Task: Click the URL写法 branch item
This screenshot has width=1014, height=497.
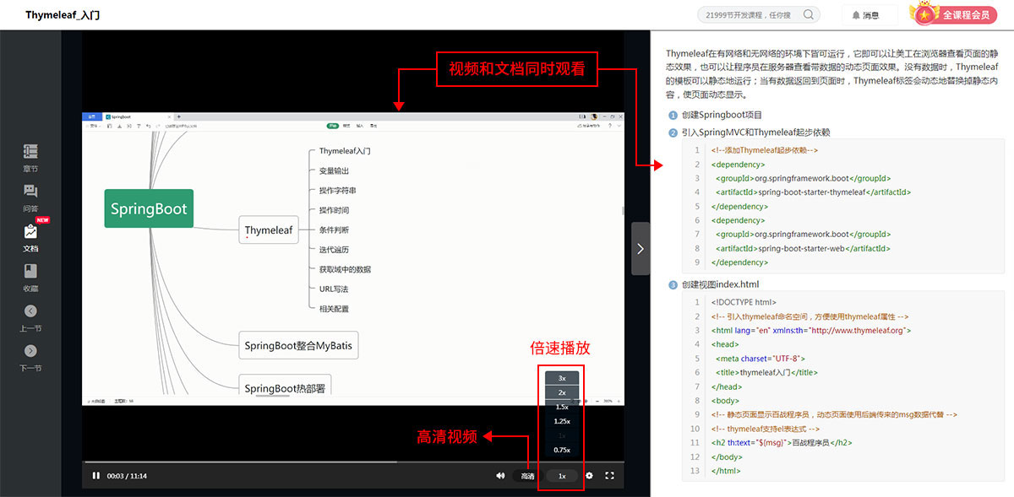Action: (334, 289)
